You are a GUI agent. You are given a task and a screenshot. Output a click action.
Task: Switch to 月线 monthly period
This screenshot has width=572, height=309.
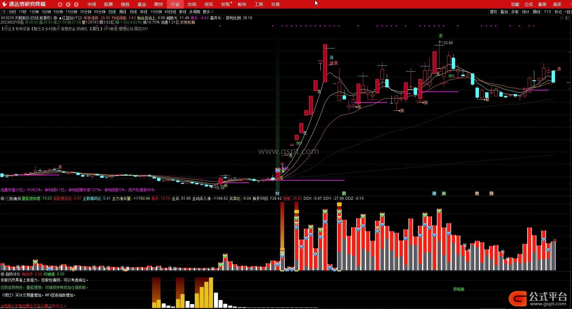133,12
